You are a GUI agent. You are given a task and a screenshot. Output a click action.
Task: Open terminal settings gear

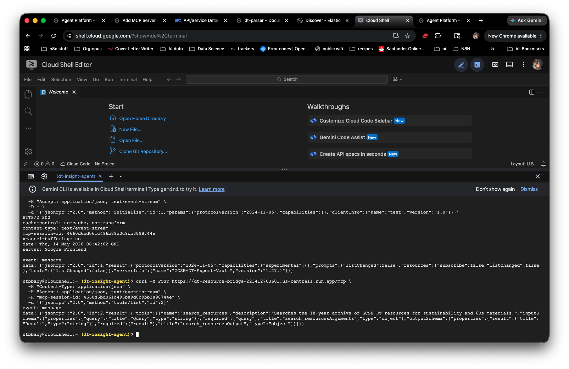tap(44, 176)
